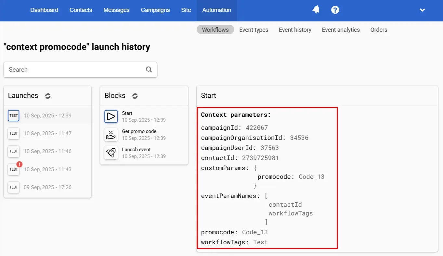Open the Automation menu
The height and width of the screenshot is (256, 443).
[216, 10]
